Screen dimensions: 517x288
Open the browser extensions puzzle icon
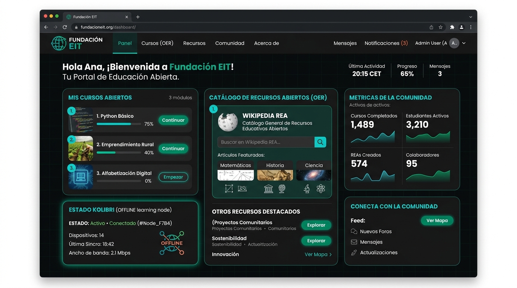(452, 27)
